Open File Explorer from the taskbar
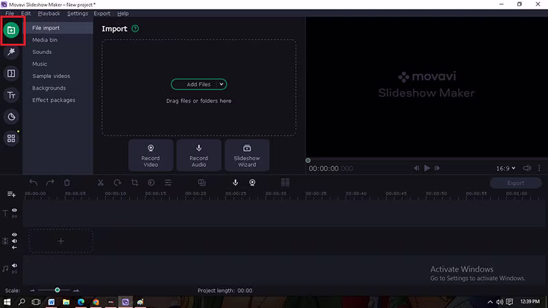This screenshot has width=548, height=308. [x=66, y=302]
